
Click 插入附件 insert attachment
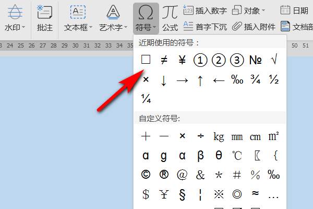click(254, 27)
